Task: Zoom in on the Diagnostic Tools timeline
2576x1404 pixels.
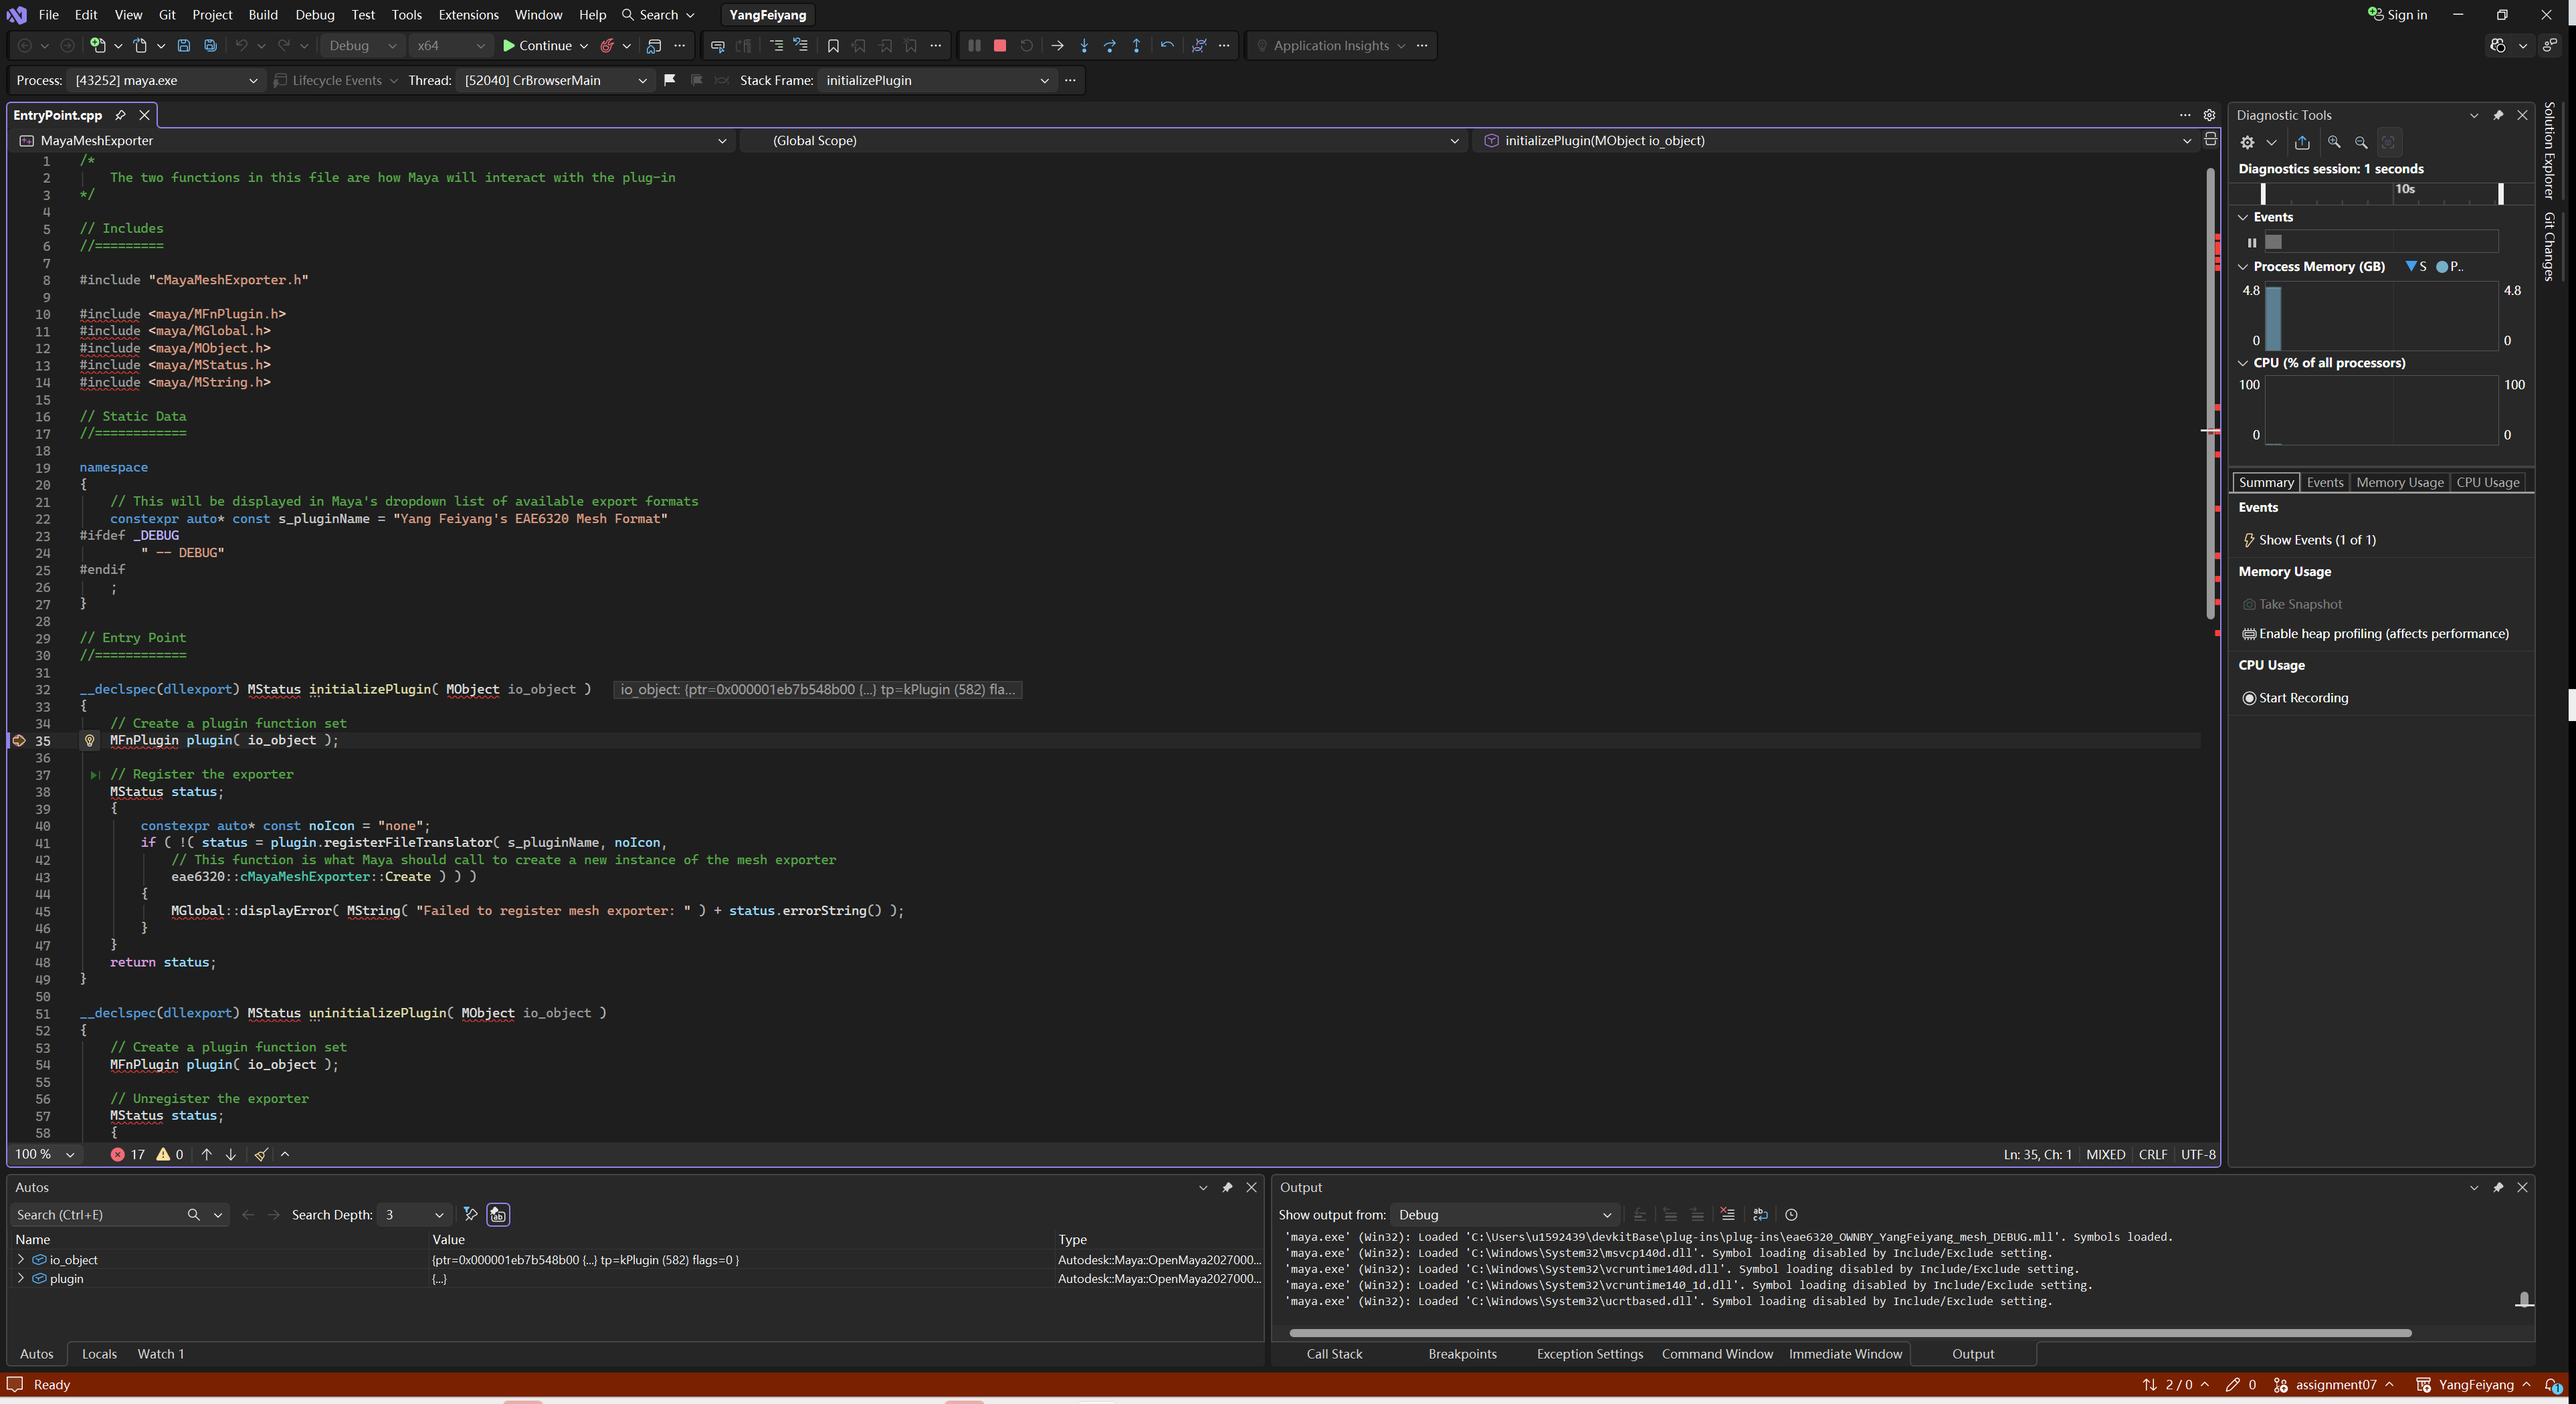Action: 2334,142
